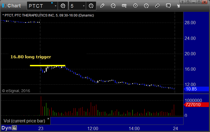Close the Vol current price bar panel
Screen dimensions: 210x132
coord(48,119)
